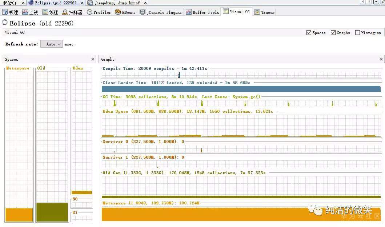
Task: Click the heapdump file icon in the document tab
Action: click(x=90, y=3)
